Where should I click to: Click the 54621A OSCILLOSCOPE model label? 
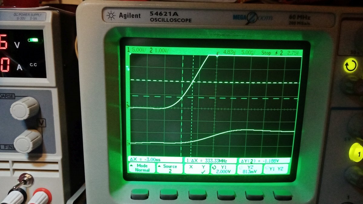(171, 17)
